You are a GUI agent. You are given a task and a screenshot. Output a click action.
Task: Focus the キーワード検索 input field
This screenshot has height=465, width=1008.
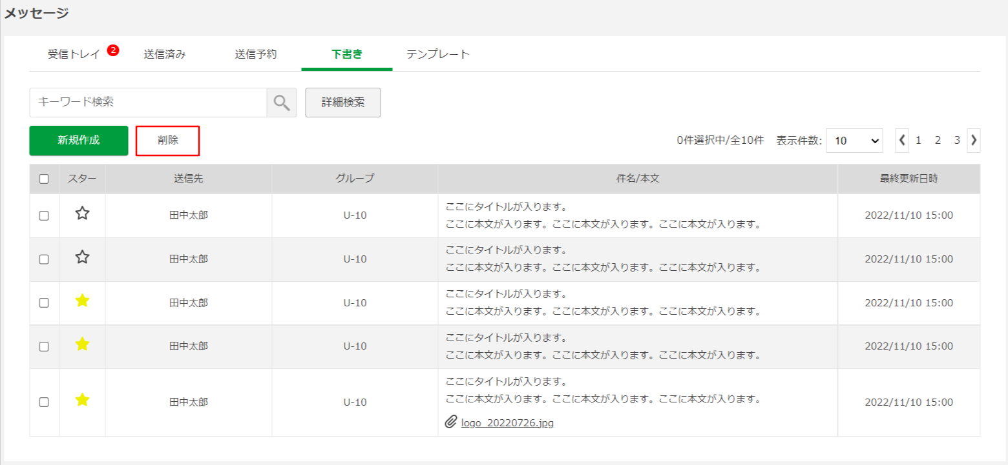tap(148, 103)
